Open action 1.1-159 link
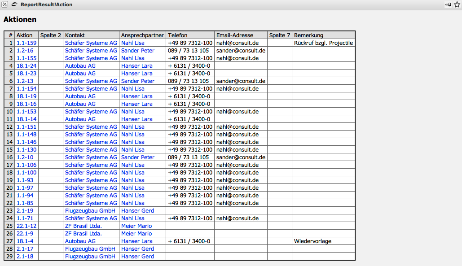 (26, 43)
